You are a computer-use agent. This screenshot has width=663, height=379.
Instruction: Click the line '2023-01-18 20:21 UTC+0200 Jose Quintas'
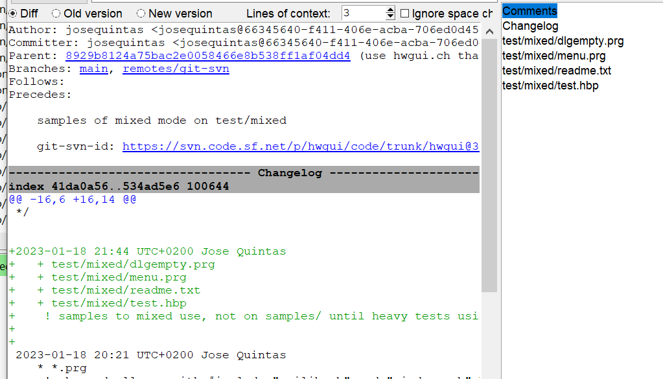(151, 355)
